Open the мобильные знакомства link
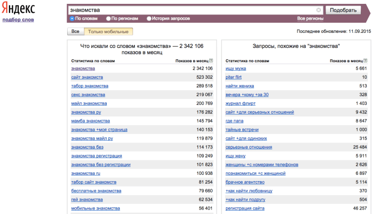The height and width of the screenshot is (214, 372). pyautogui.click(x=95, y=209)
